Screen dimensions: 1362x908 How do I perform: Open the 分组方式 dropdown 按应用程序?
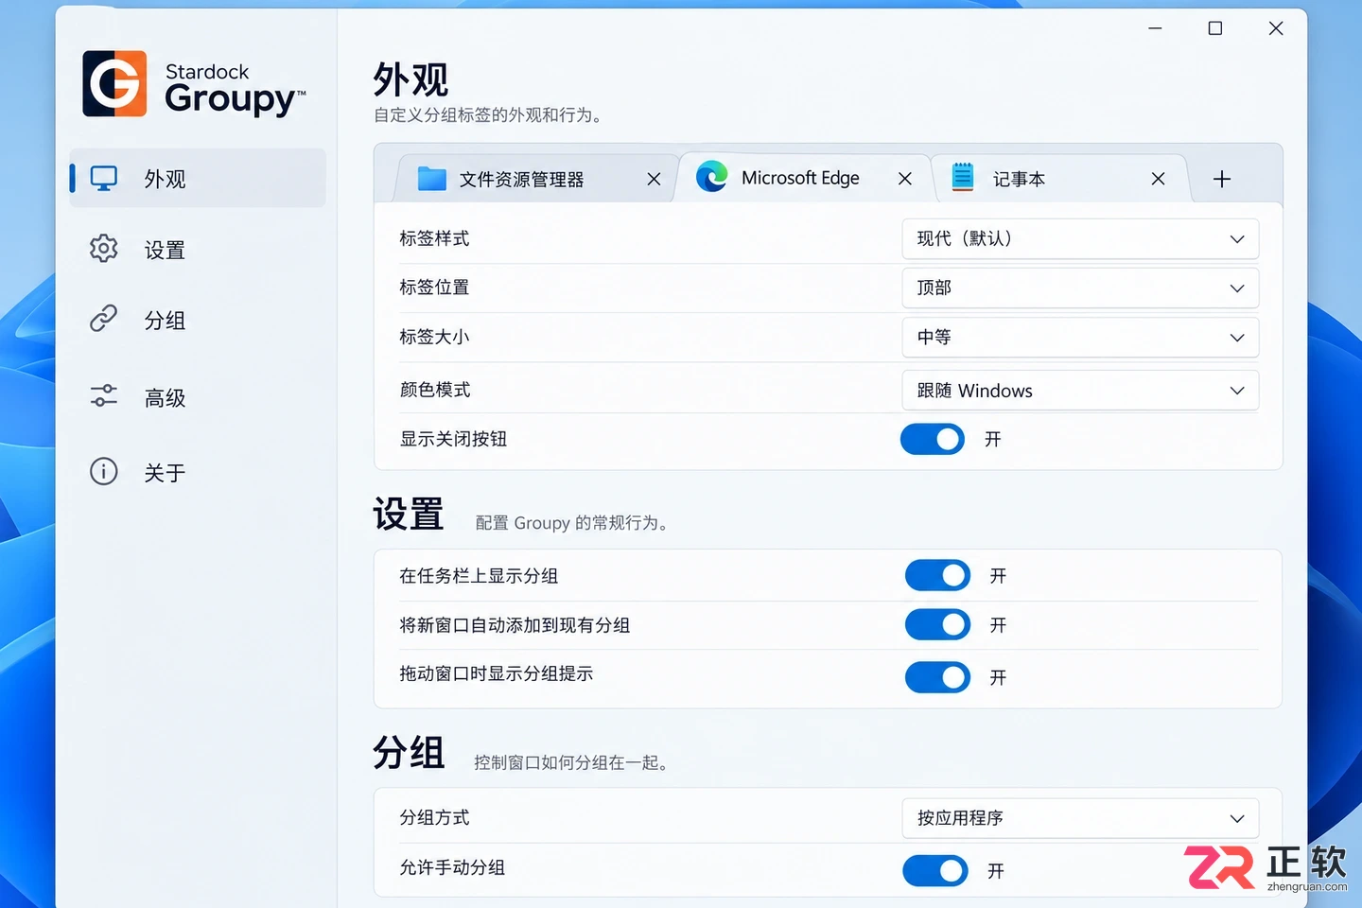[1080, 818]
